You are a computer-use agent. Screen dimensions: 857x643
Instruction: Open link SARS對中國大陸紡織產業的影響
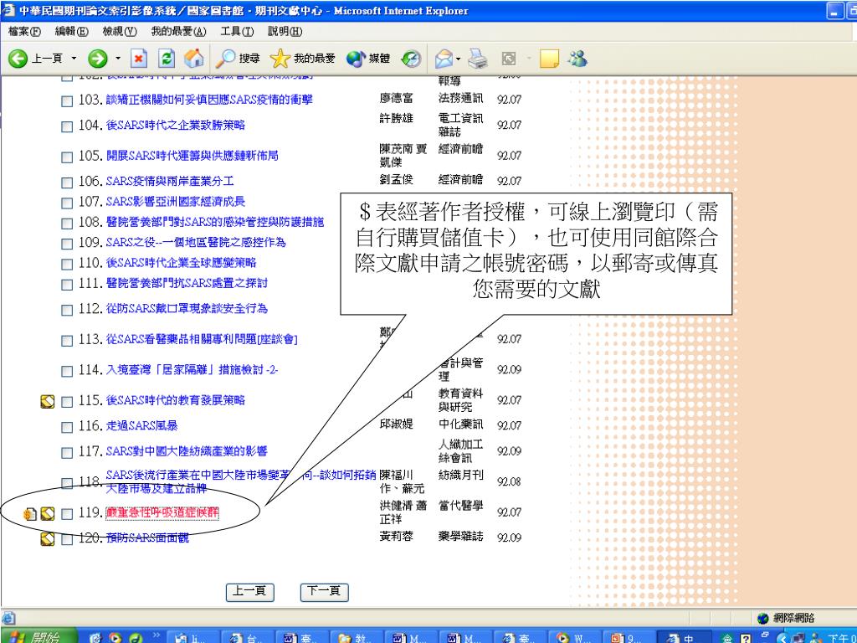coord(187,451)
